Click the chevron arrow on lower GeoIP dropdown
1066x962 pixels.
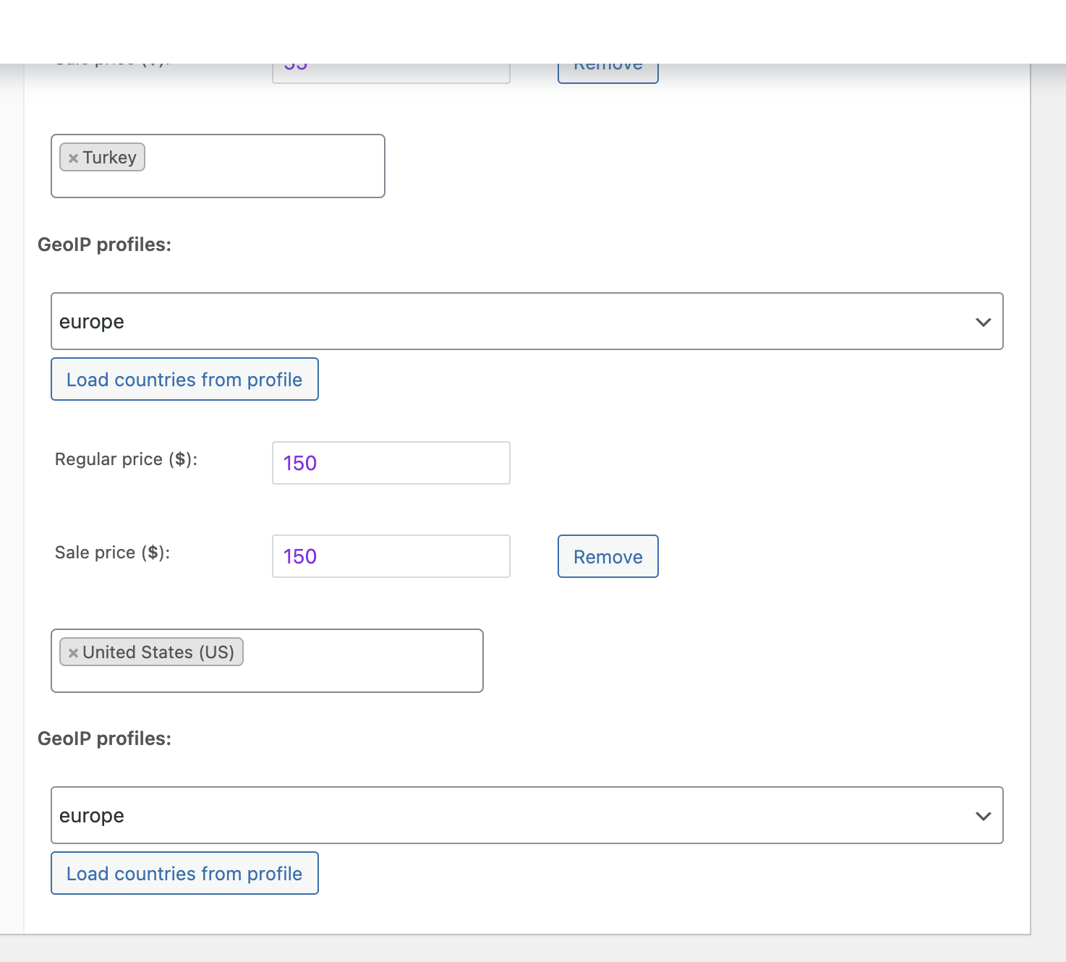point(983,816)
